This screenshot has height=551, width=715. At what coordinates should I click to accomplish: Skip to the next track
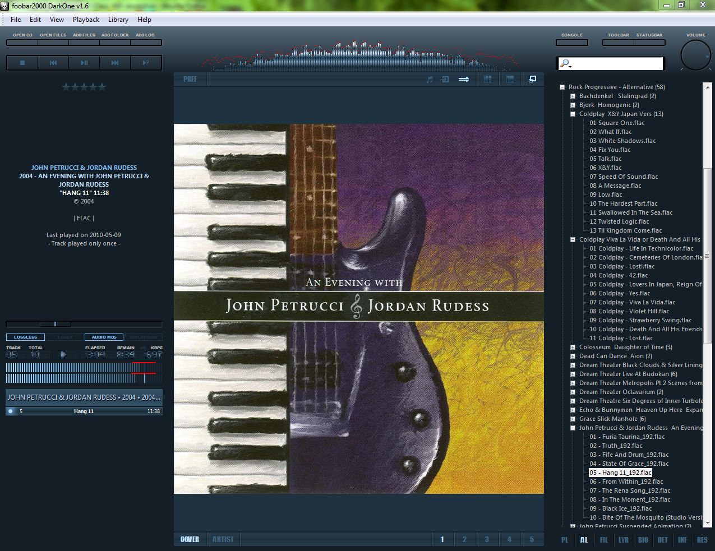click(115, 63)
